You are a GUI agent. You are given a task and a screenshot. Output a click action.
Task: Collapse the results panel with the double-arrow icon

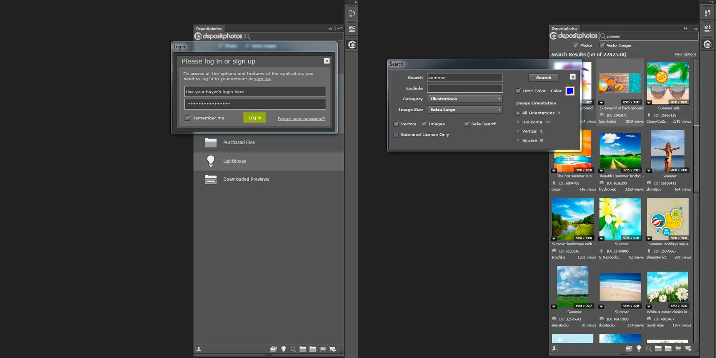pyautogui.click(x=686, y=28)
